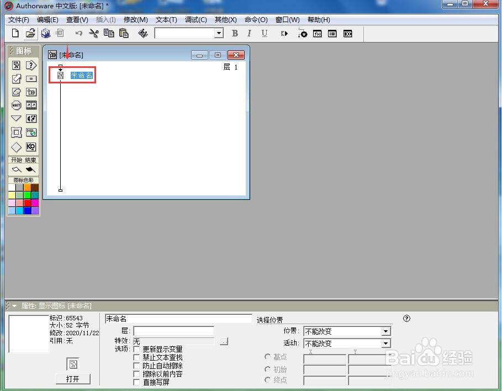
Task: Expand the 活动 dropdown
Action: [x=386, y=344]
